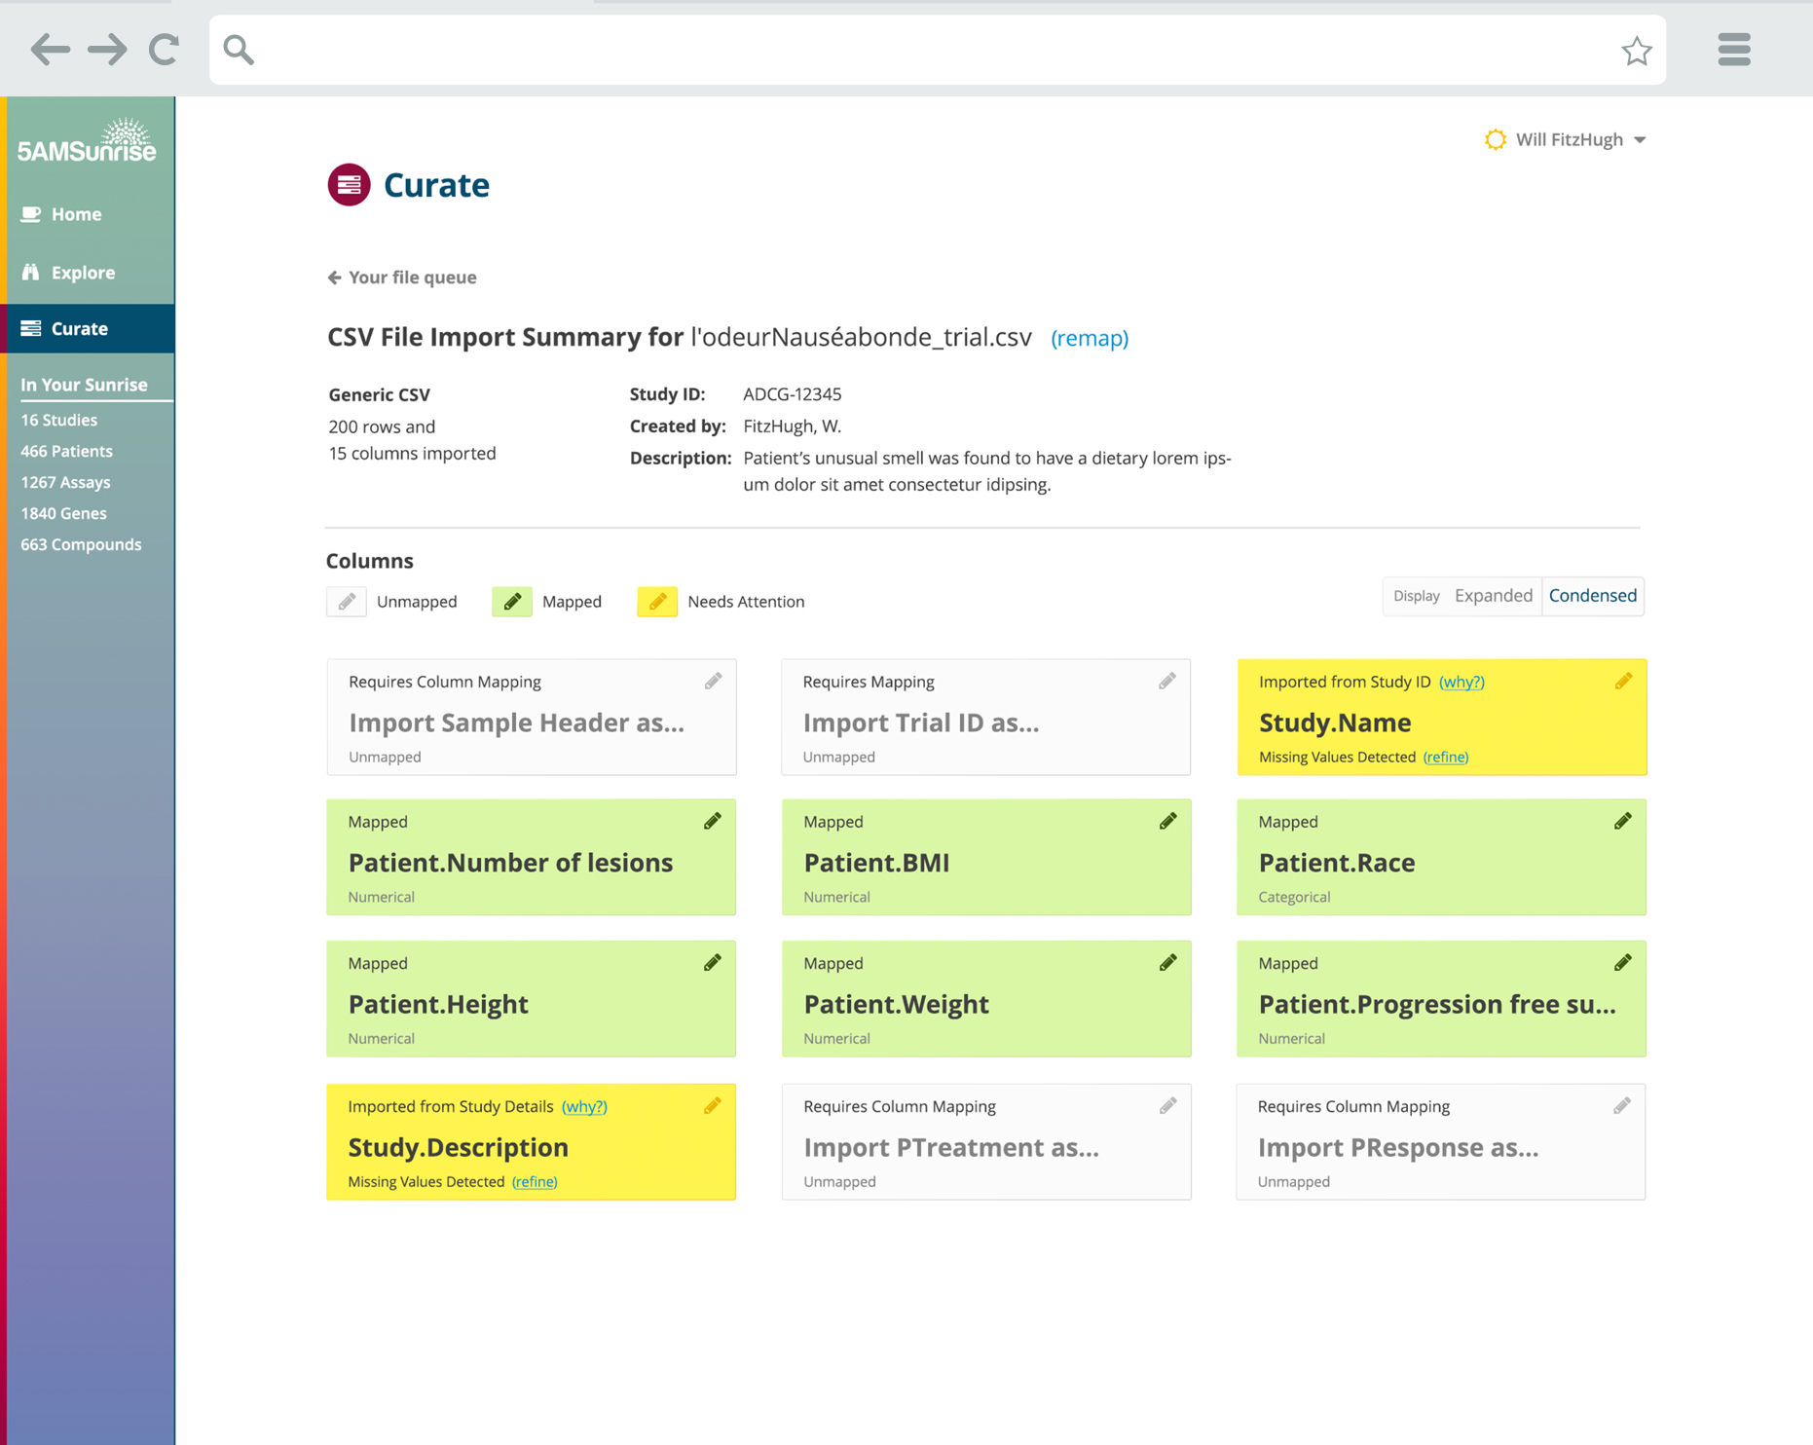The image size is (1813, 1445).
Task: Switch column display to Expanded
Action: [1493, 596]
